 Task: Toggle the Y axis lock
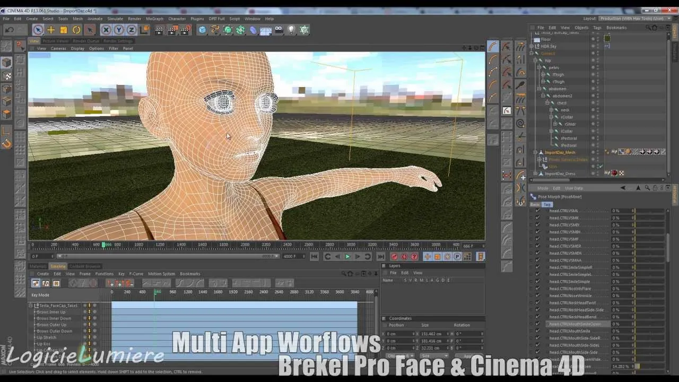pos(119,30)
